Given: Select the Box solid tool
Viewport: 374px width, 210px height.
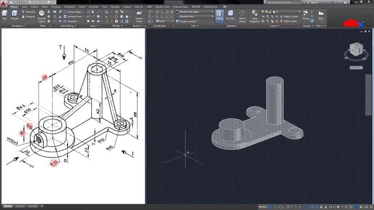Looking at the screenshot, I should tap(5, 15).
